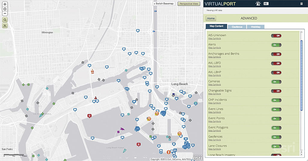The height and width of the screenshot is (161, 308).
Task: Open Map Symbols link under Geofences
Action: (x=214, y=140)
